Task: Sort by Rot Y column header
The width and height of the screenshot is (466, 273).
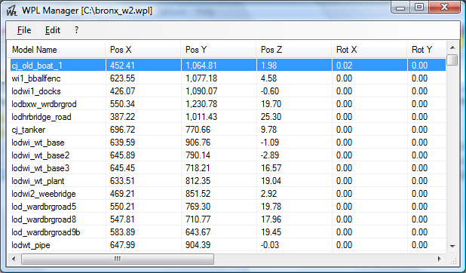Action: tap(427, 49)
